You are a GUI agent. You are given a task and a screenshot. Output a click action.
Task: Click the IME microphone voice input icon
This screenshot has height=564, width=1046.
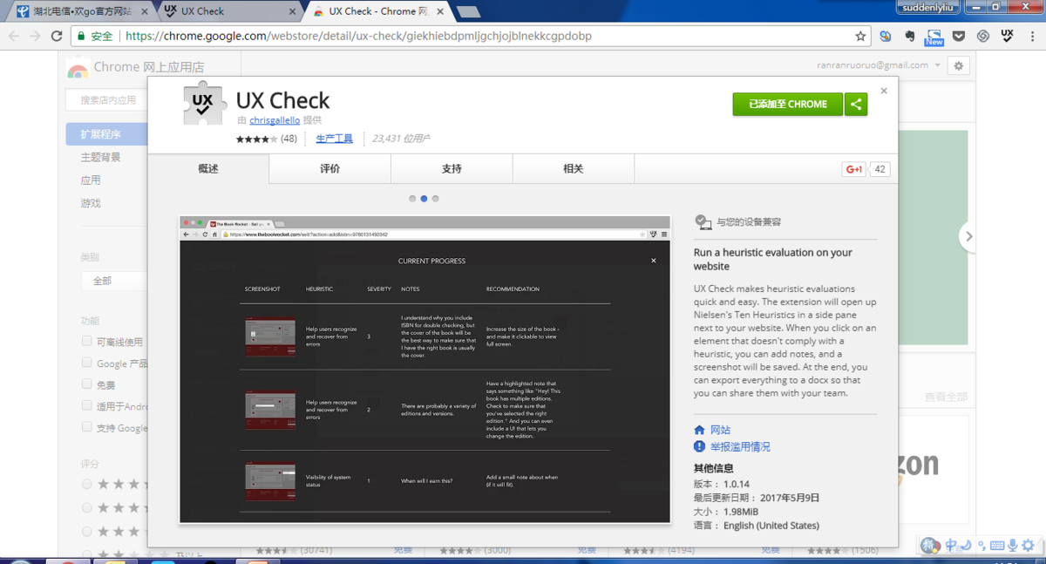click(x=1012, y=546)
